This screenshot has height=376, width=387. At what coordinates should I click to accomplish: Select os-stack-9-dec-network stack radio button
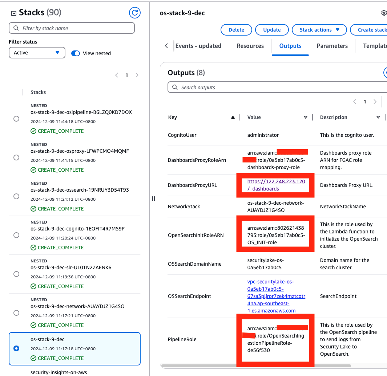pos(16,313)
